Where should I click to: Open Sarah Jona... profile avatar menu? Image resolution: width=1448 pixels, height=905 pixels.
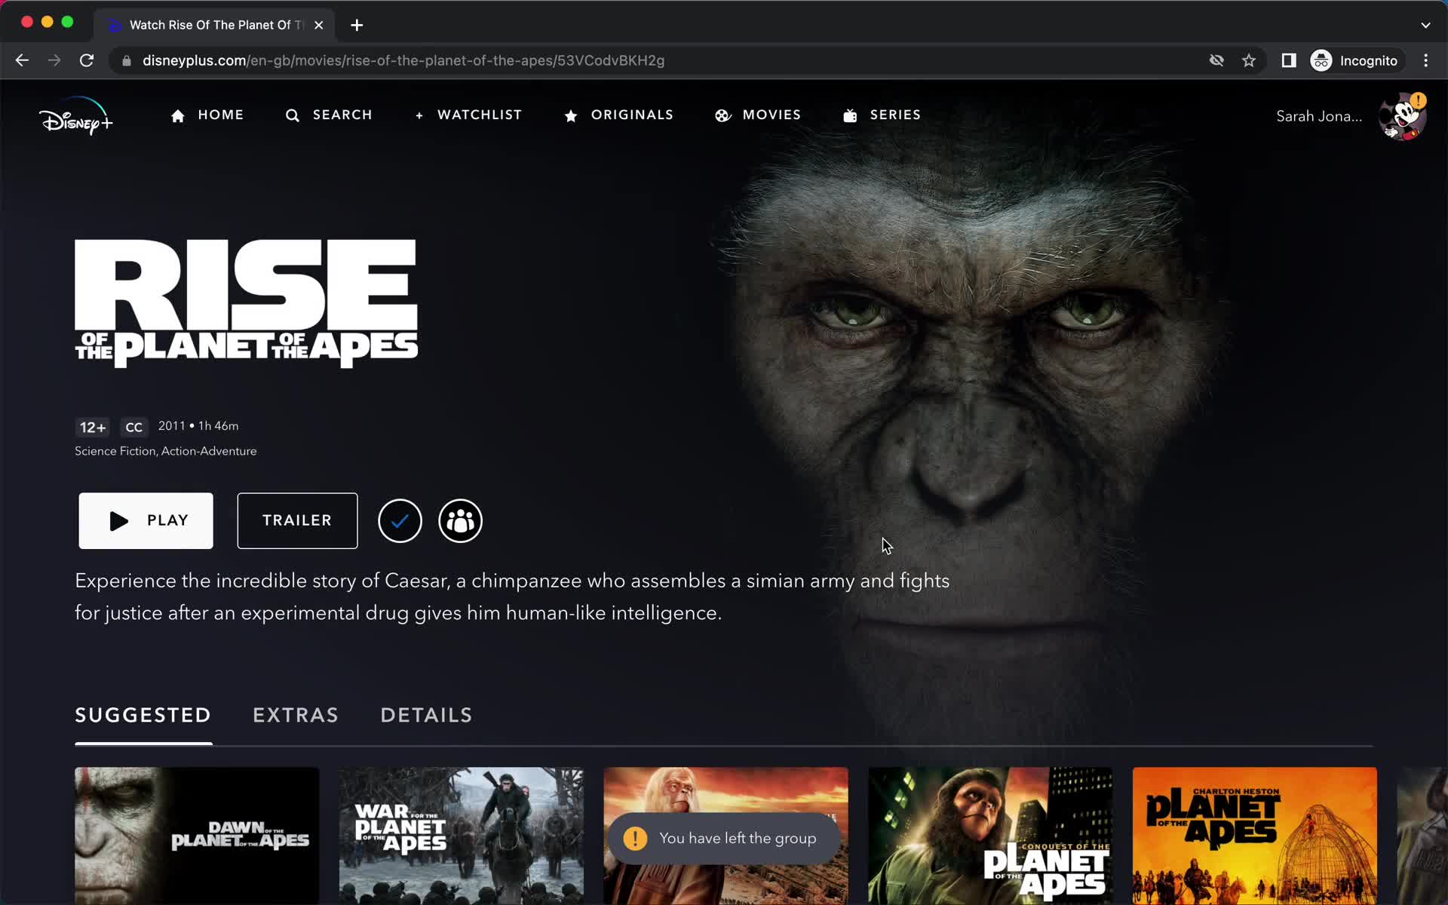(x=1401, y=117)
